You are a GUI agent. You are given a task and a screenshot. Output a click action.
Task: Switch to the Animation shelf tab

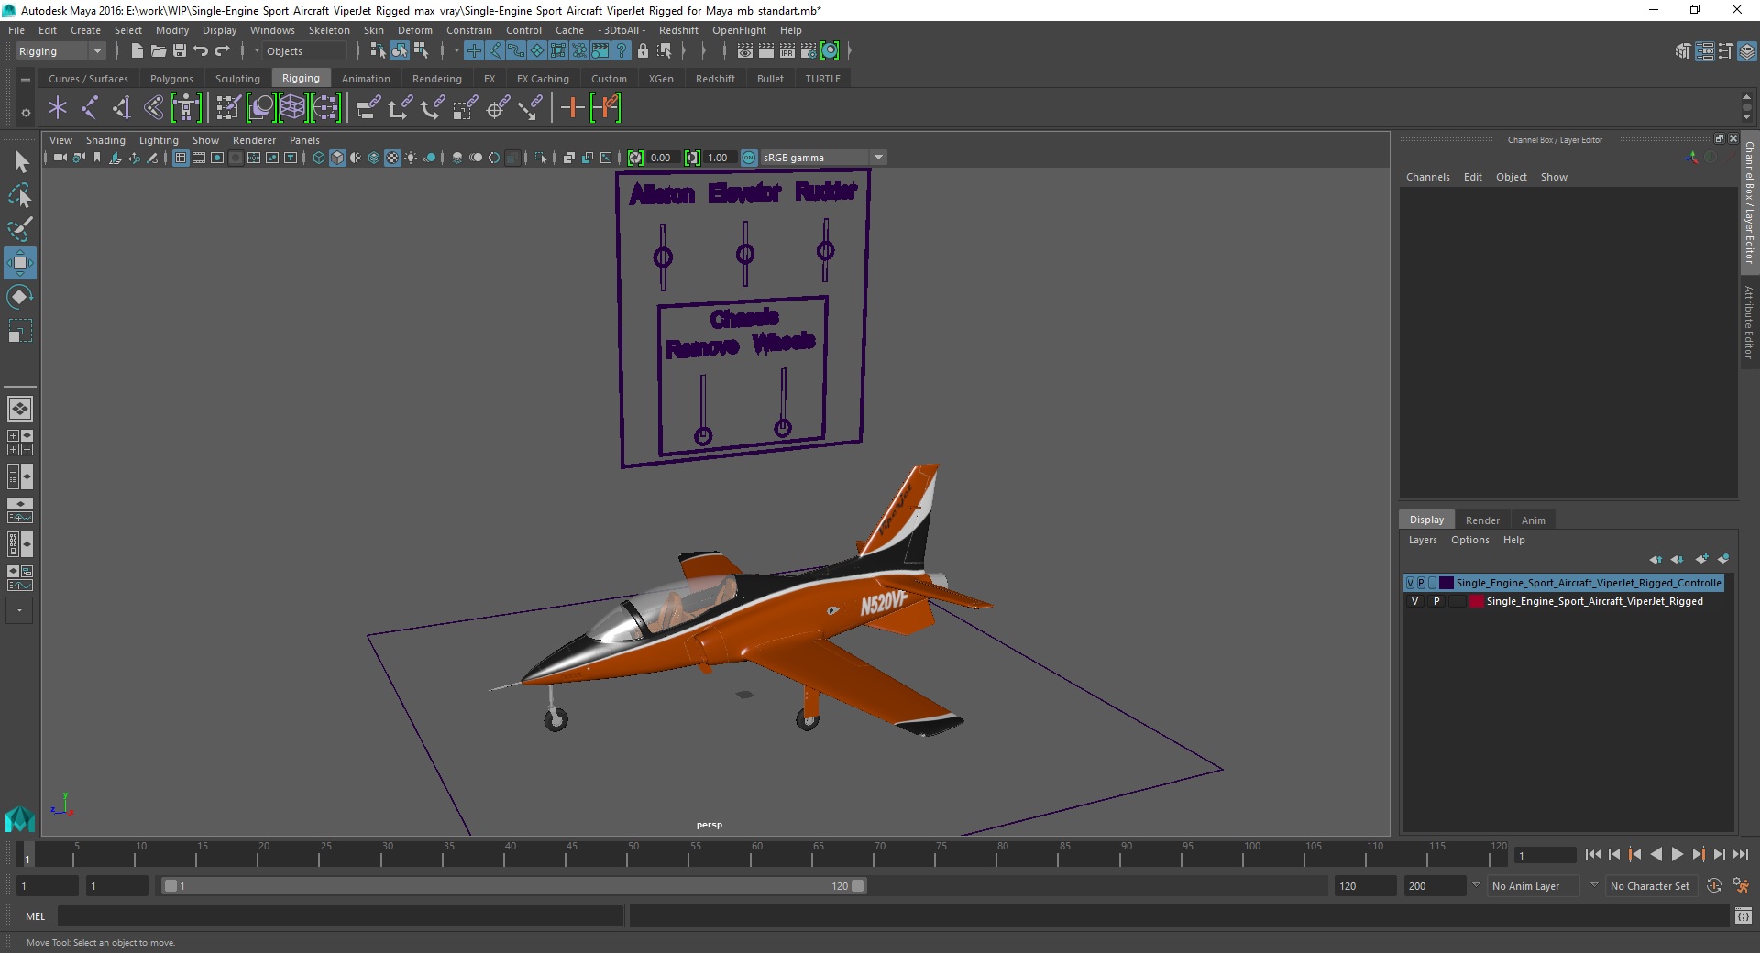[366, 79]
